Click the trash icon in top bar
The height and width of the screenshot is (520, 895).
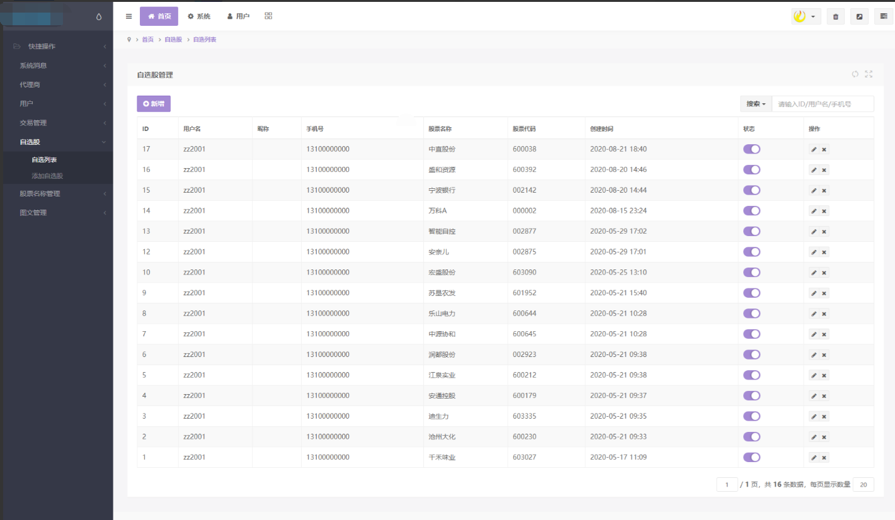[835, 17]
